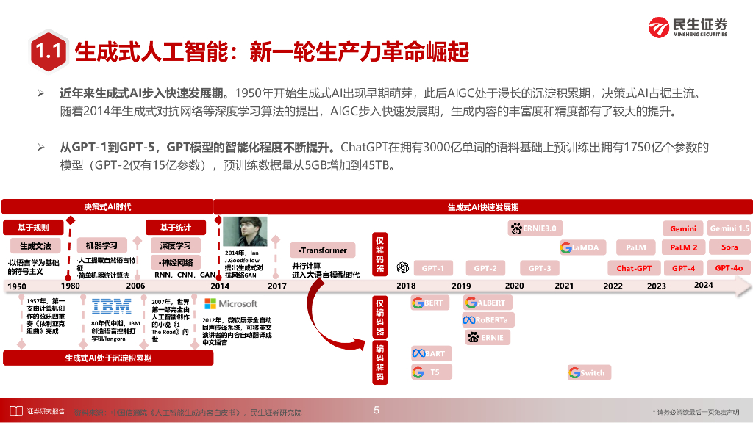The width and height of the screenshot is (753, 423).
Task: Click the 基于规则 red label
Action: pos(33,228)
